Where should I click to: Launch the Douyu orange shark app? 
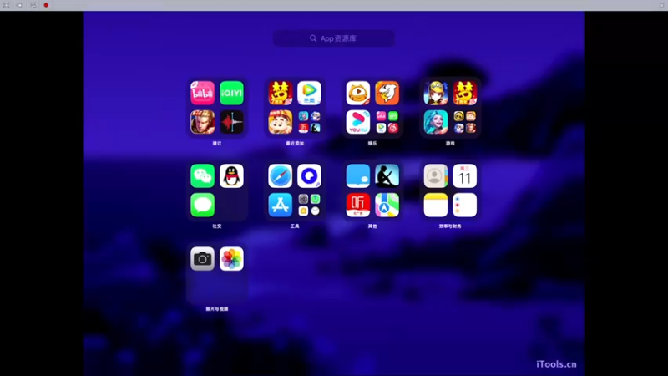click(387, 93)
